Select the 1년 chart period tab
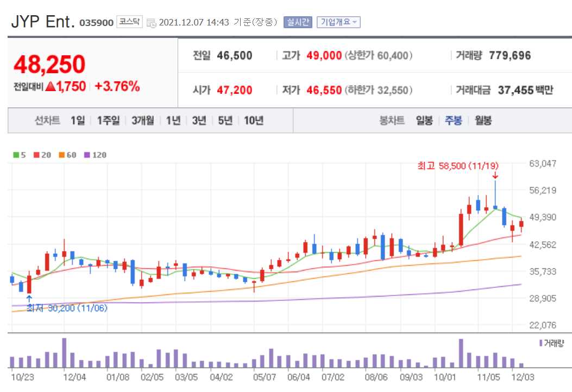 [x=173, y=121]
